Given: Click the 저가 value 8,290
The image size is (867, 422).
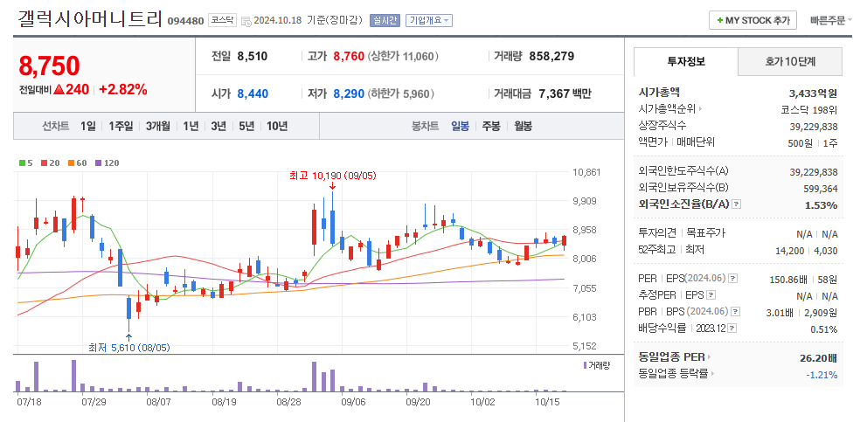Looking at the screenshot, I should click(349, 93).
